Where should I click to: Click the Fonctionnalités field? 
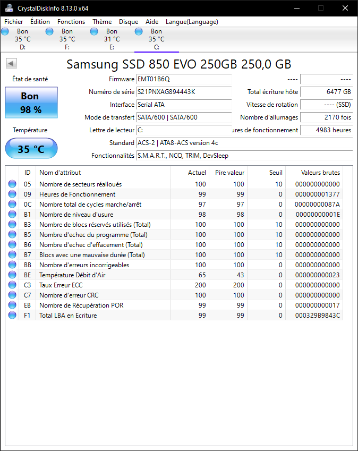tap(244, 155)
